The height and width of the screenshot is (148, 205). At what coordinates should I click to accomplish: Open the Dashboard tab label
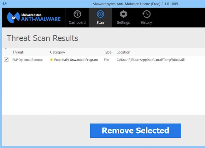[x=77, y=23]
